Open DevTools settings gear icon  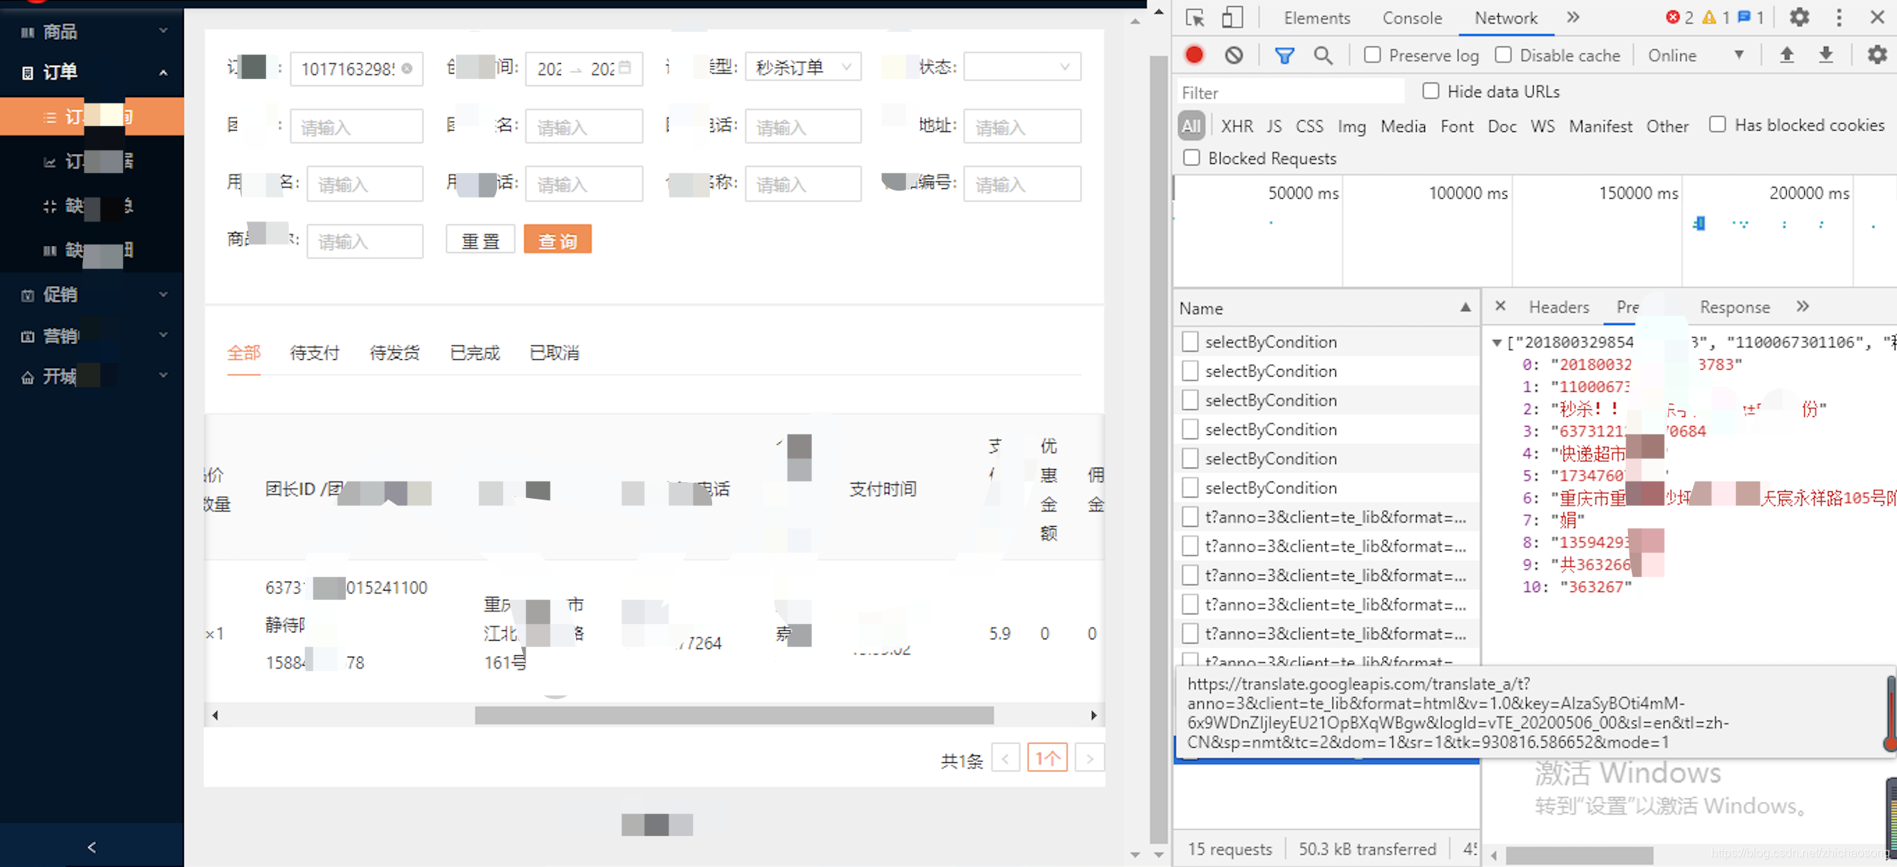pos(1799,17)
